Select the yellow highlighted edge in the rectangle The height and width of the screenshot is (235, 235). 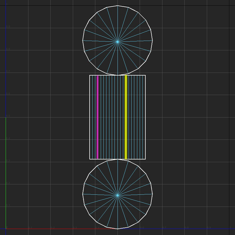[126, 117]
